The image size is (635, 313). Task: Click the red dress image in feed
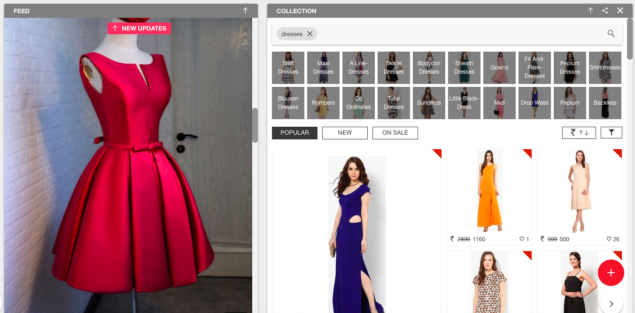pos(128,165)
